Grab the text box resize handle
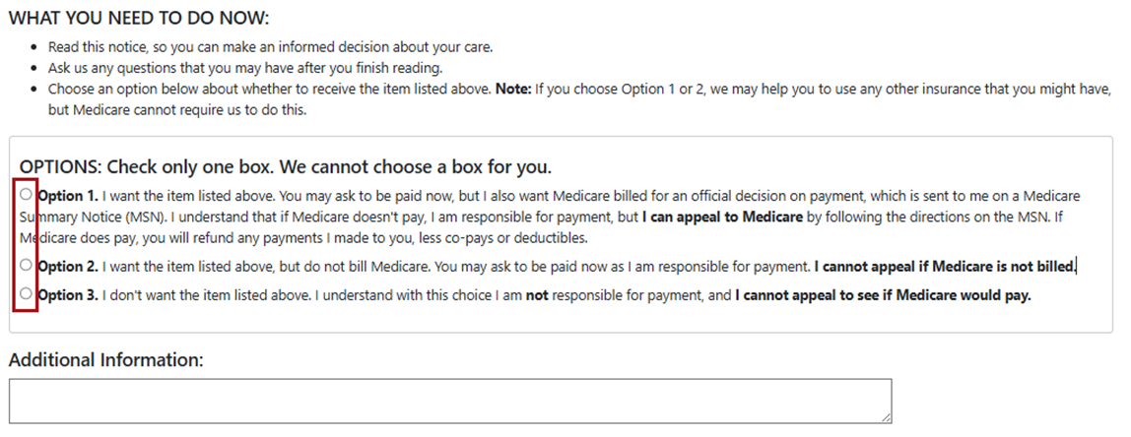The width and height of the screenshot is (1131, 437). click(x=886, y=418)
